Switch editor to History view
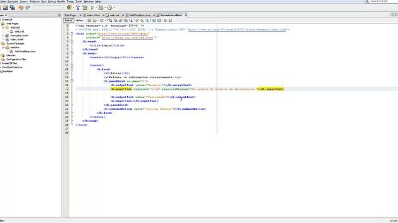 pyautogui.click(x=80, y=20)
